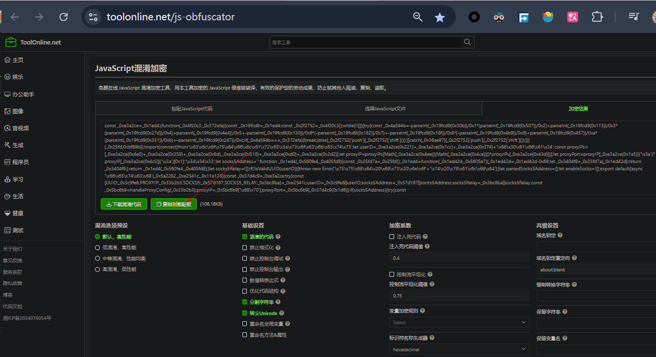The image size is (656, 357).
Task: Select the 默认，高性能 preset
Action: [x=97, y=237]
